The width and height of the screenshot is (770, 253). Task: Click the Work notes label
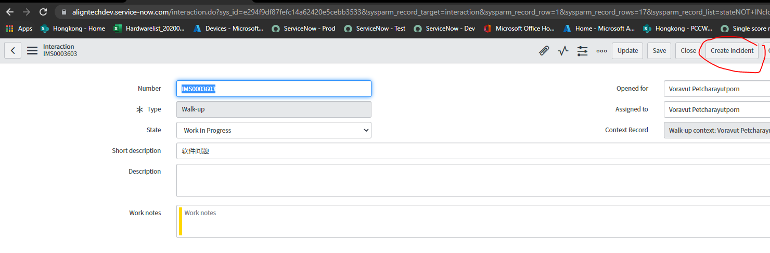click(x=145, y=213)
